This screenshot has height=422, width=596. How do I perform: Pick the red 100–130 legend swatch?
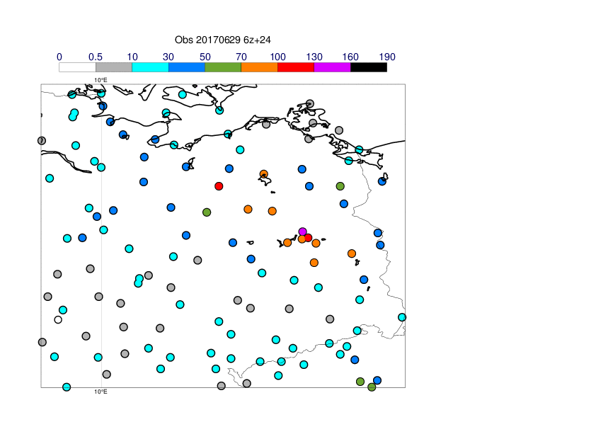(x=296, y=67)
